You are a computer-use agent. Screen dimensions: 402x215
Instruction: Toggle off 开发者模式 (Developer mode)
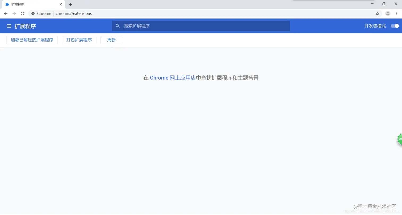tap(394, 26)
